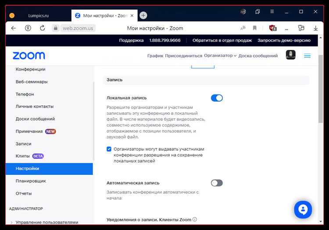Go back with the browser back arrow

click(x=14, y=28)
